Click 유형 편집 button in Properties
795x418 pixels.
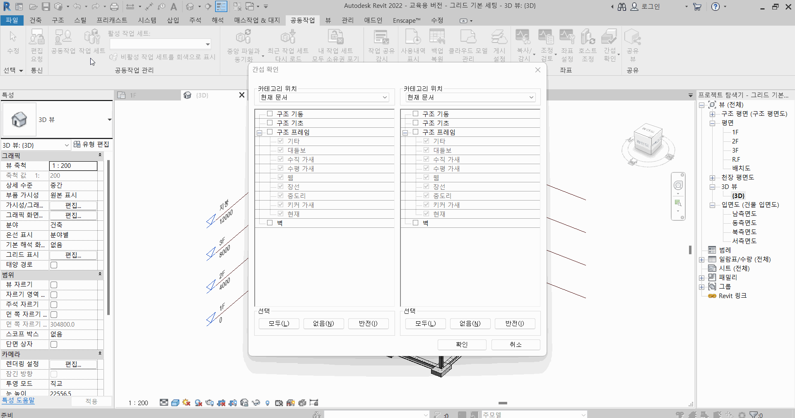pyautogui.click(x=92, y=144)
